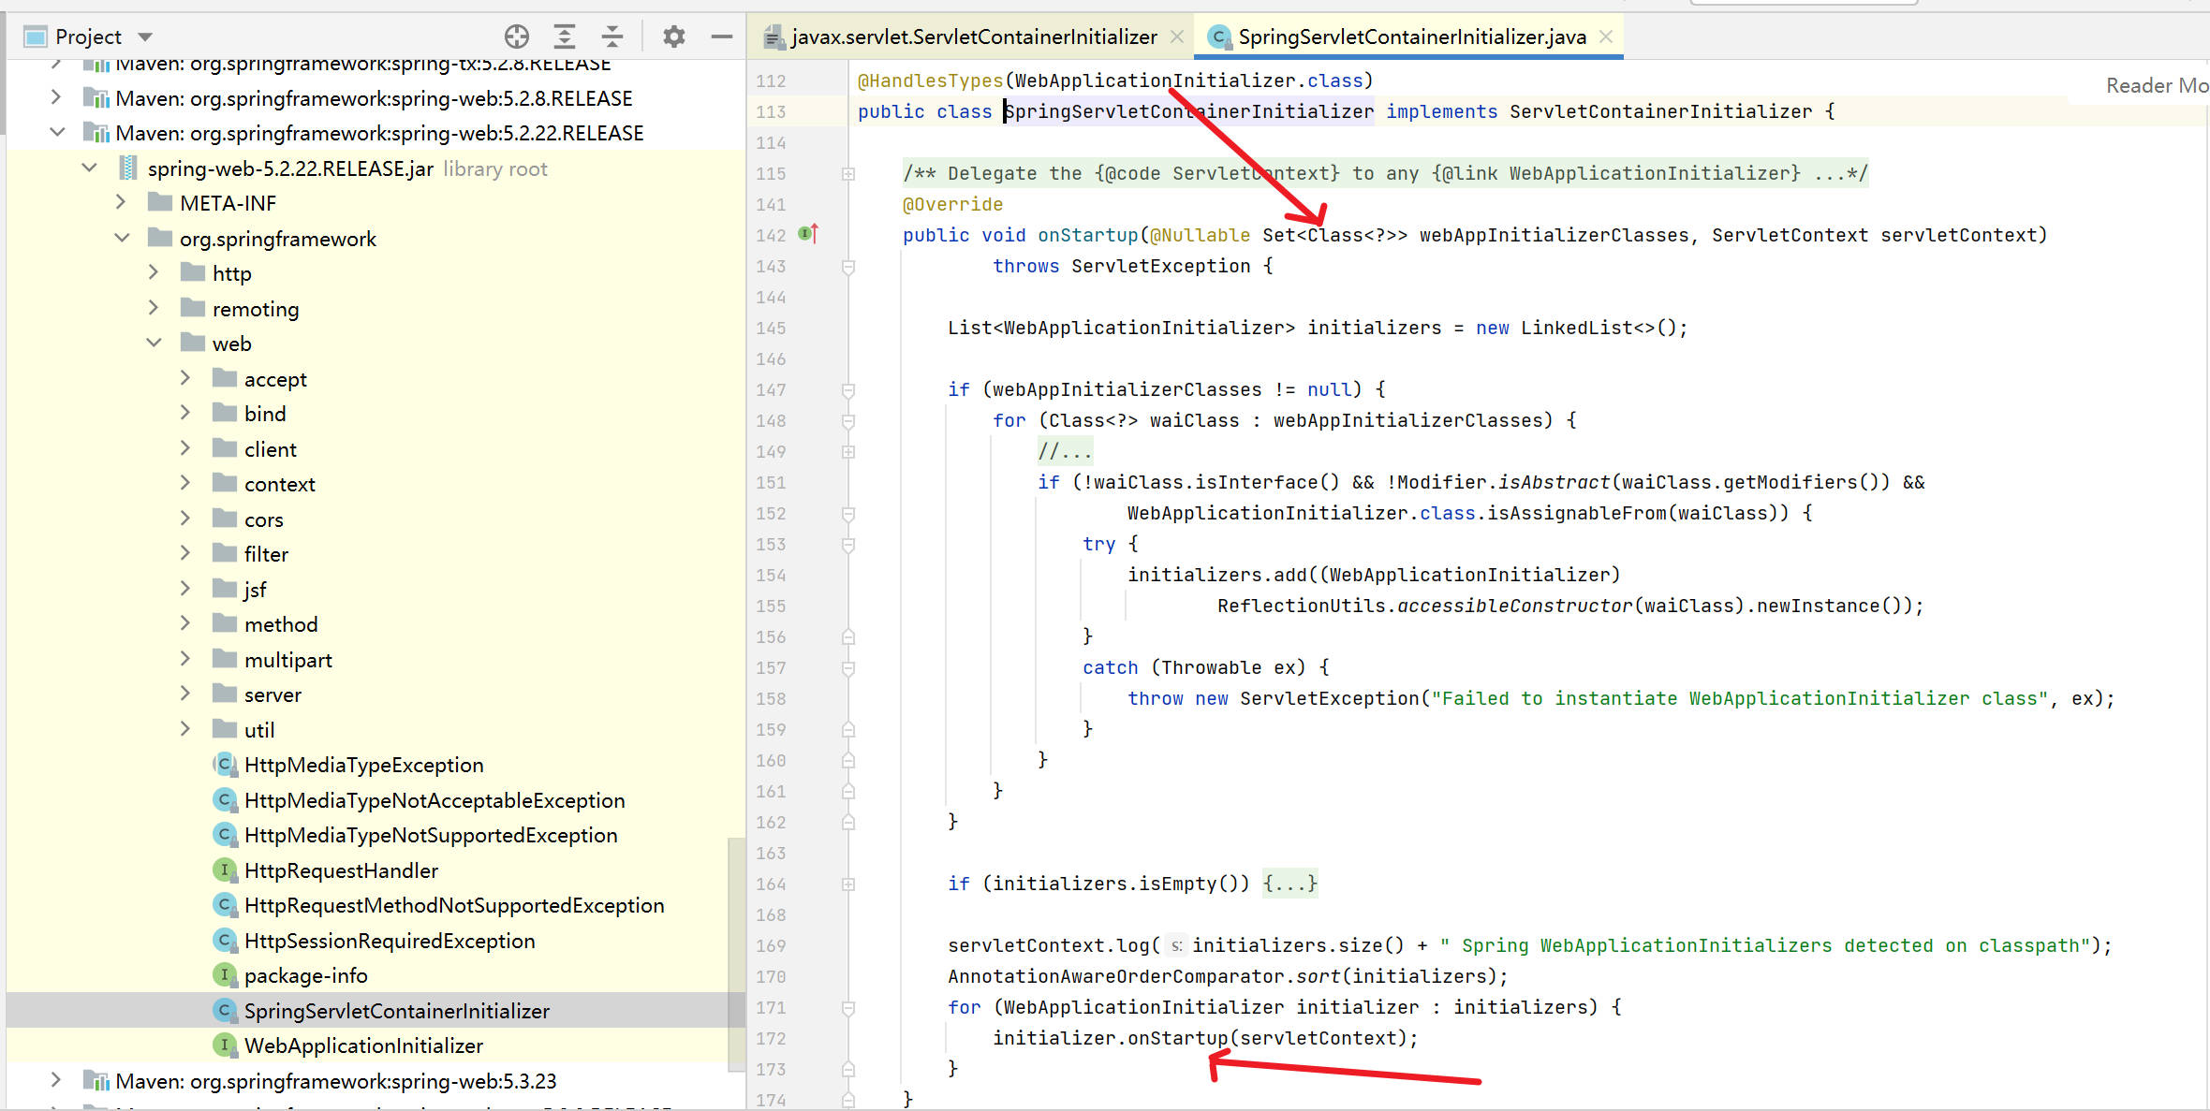Open HttpMediaTypeNotSupportedException class
Screen dimensions: 2210x1111
[x=431, y=835]
